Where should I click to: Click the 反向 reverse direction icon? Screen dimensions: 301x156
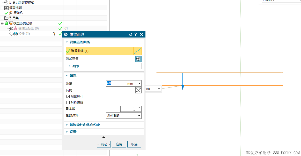click(x=138, y=90)
